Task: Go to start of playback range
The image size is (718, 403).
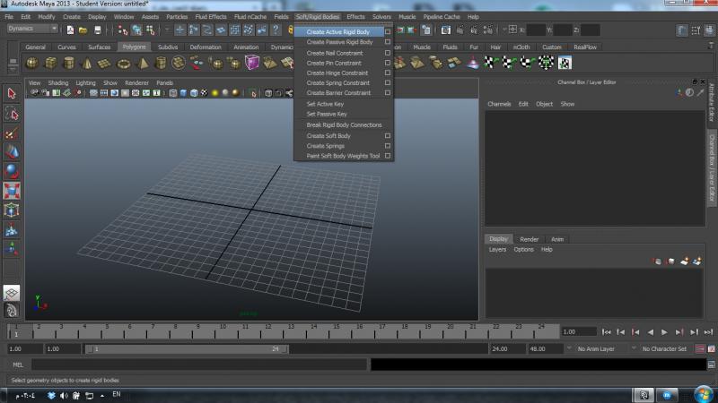Action: (607, 332)
